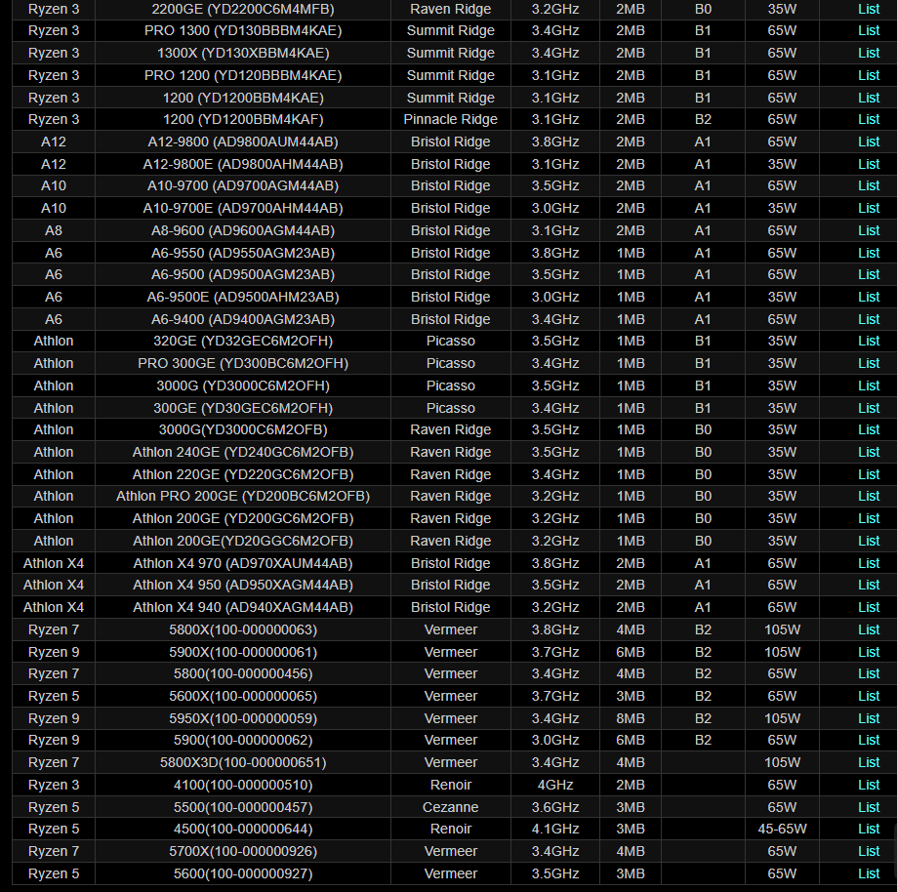The width and height of the screenshot is (897, 892).
Task: Click List link for Athlon X4 940 row
Action: coord(869,607)
